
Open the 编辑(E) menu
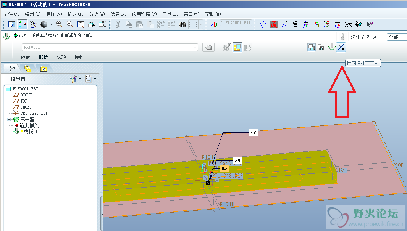pyautogui.click(x=33, y=14)
